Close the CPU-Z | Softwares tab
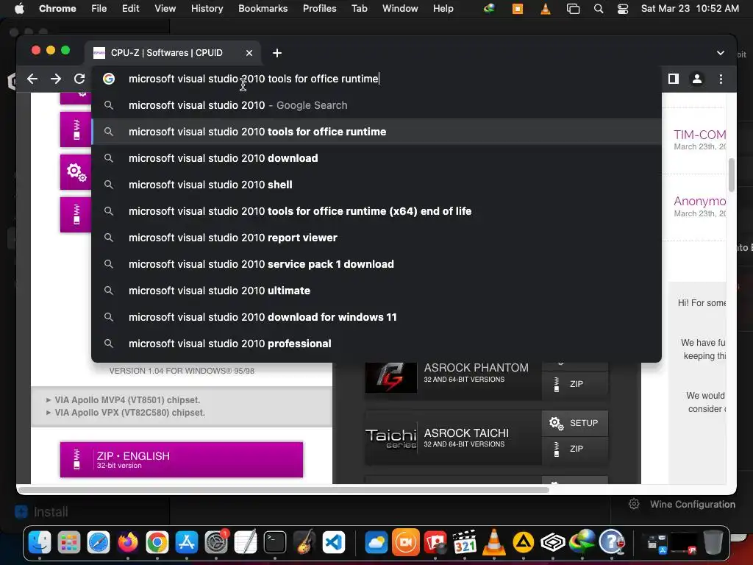Viewport: 753px width, 565px height. [249, 53]
